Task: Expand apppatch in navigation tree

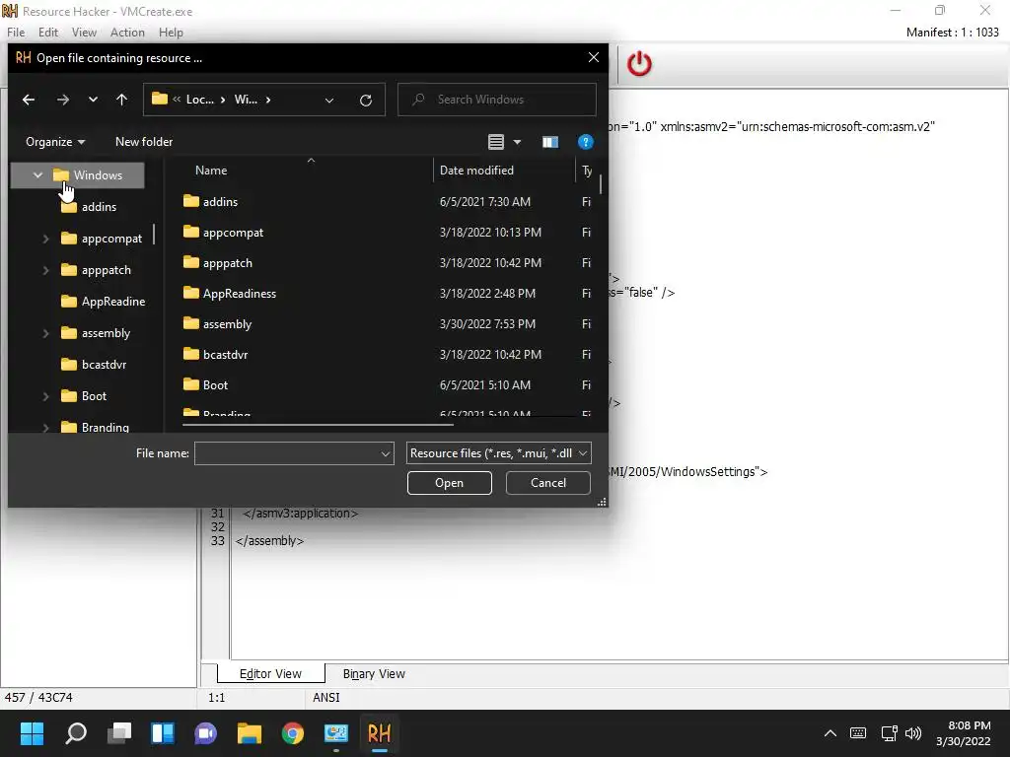Action: point(45,270)
